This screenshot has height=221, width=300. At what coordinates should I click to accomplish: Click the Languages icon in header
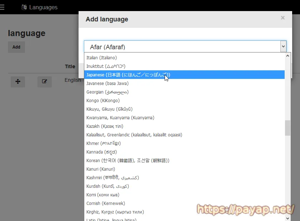[24, 7]
